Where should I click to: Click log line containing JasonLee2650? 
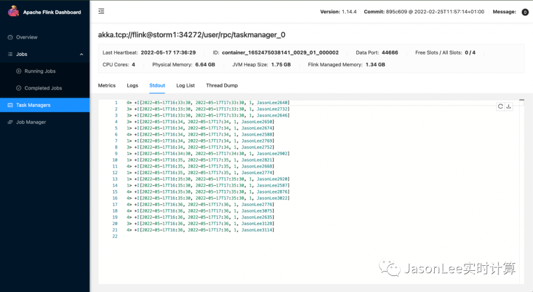click(x=200, y=122)
